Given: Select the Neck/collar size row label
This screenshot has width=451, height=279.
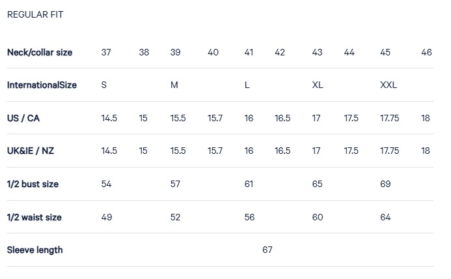Looking at the screenshot, I should pyautogui.click(x=40, y=52).
